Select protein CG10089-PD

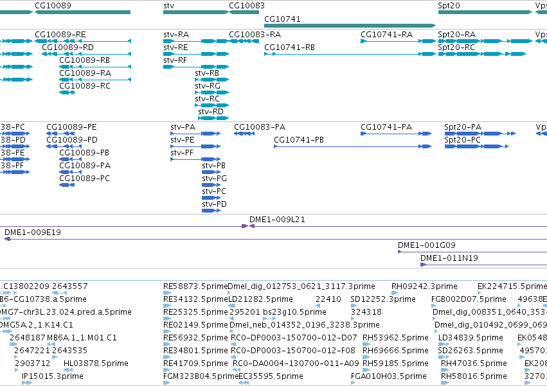click(x=64, y=146)
